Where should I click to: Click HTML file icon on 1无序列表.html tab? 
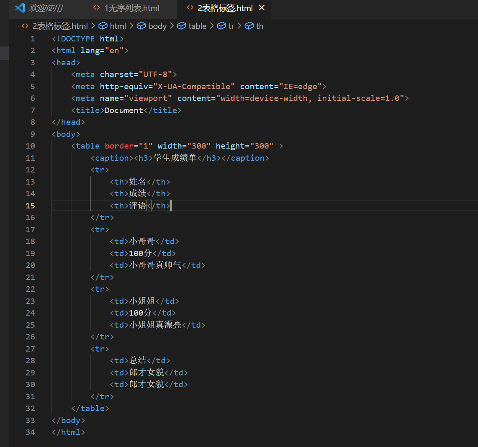97,8
